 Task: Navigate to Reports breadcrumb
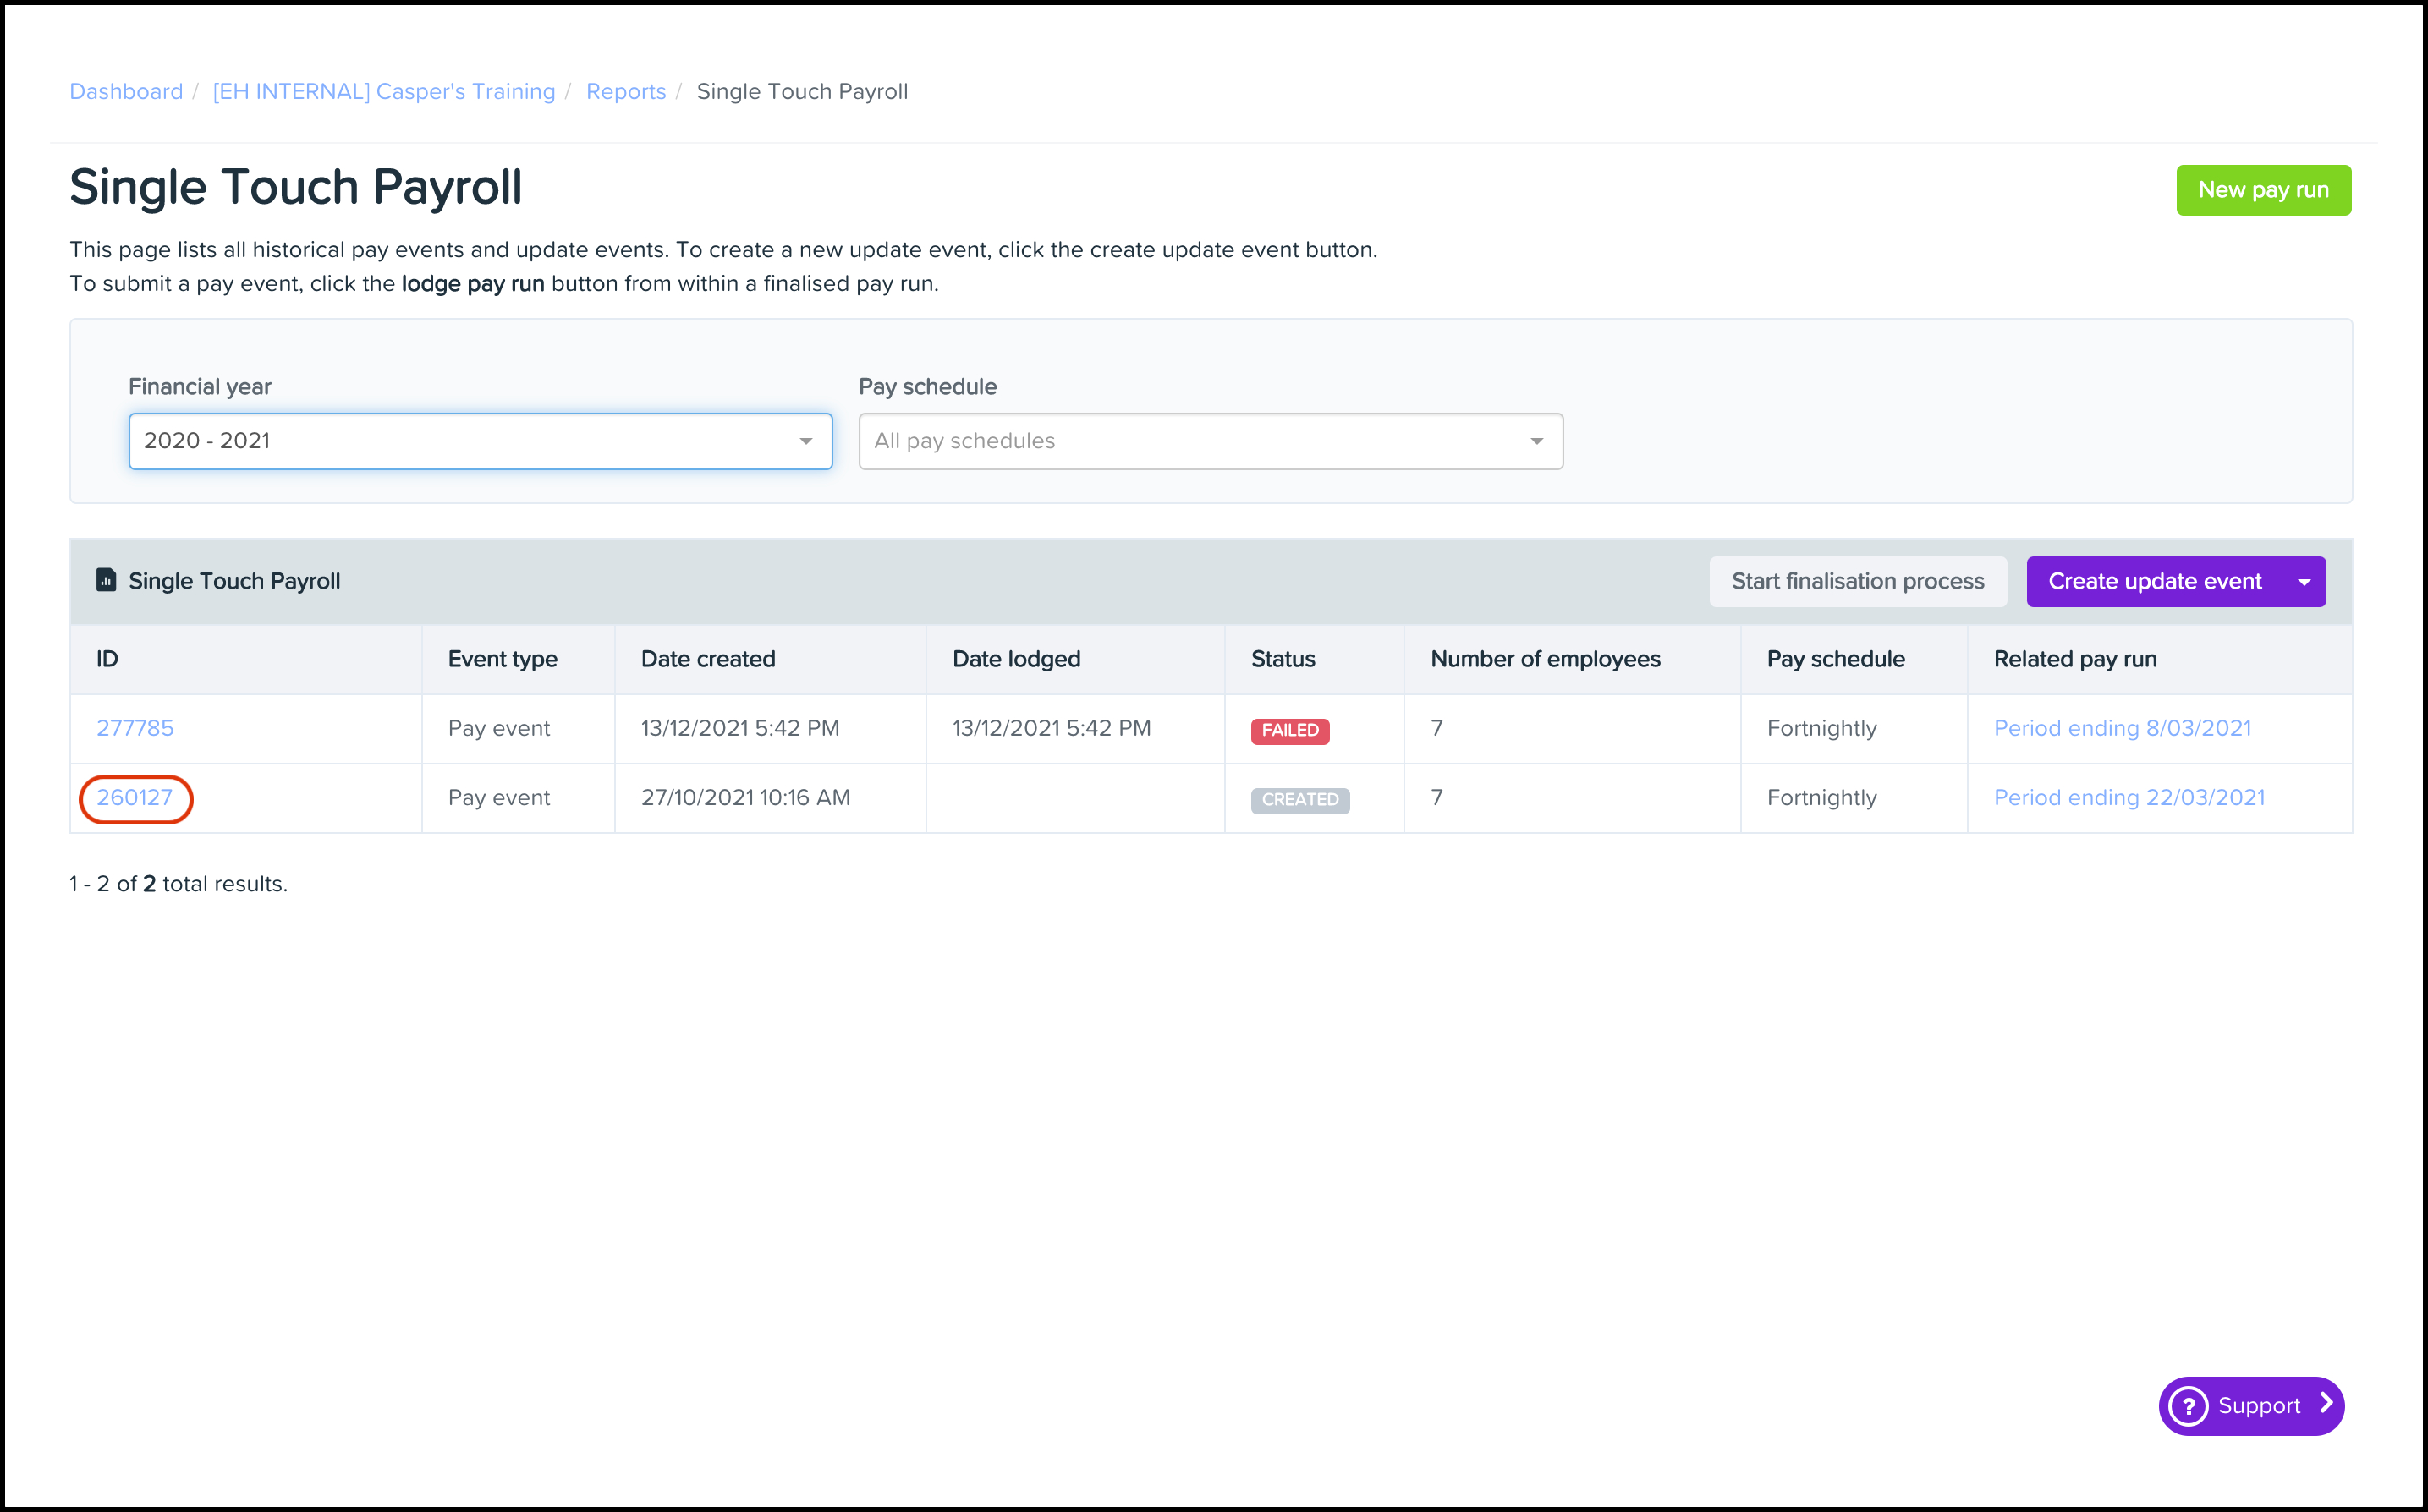point(625,92)
